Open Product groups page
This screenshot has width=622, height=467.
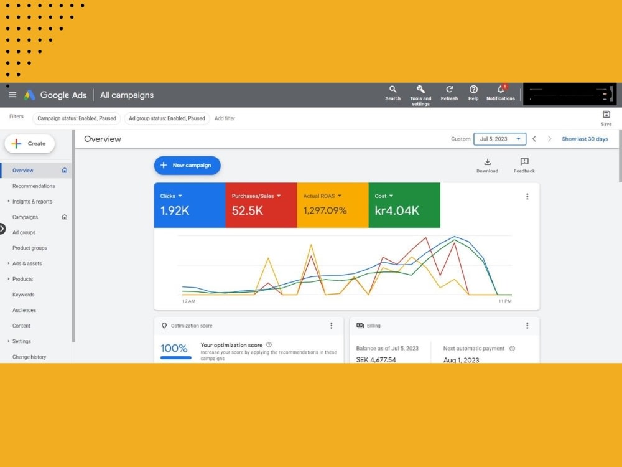point(30,248)
